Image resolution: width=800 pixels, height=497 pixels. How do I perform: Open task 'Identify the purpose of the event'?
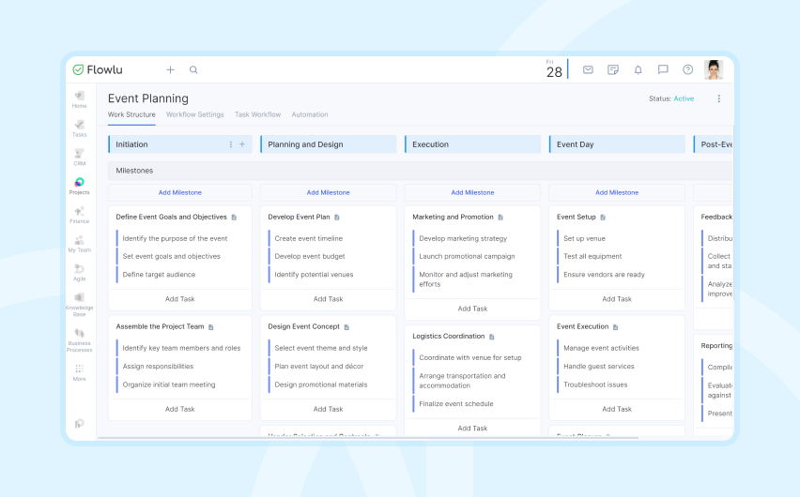[x=175, y=238]
